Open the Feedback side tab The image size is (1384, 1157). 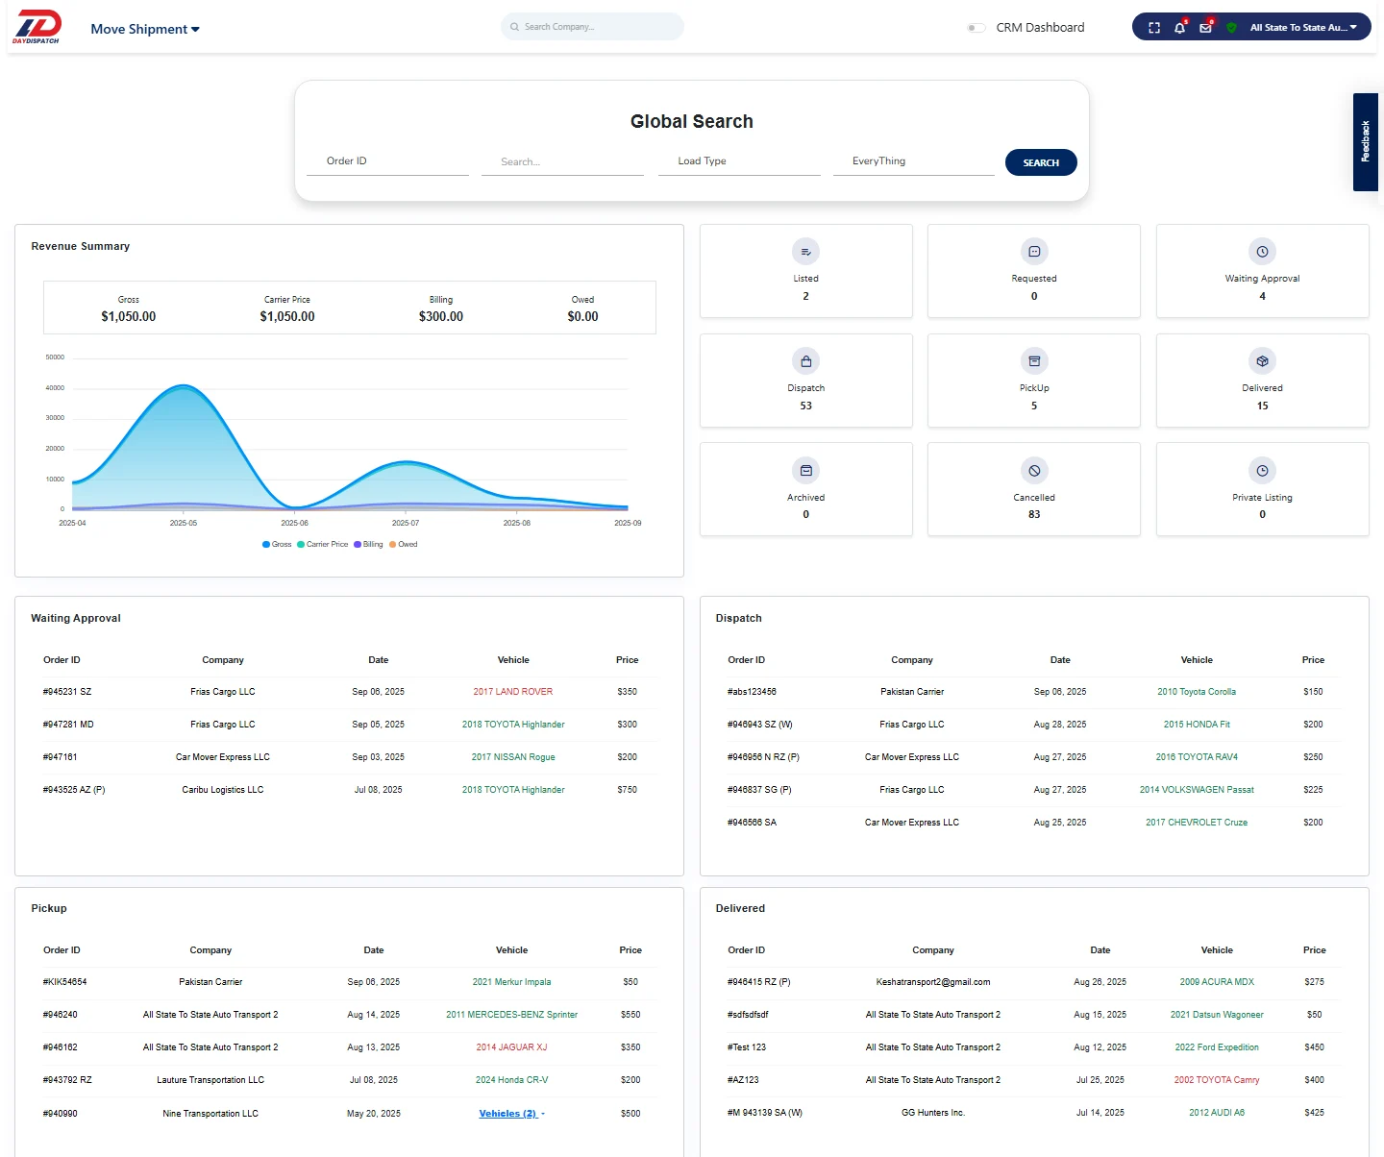pyautogui.click(x=1365, y=142)
